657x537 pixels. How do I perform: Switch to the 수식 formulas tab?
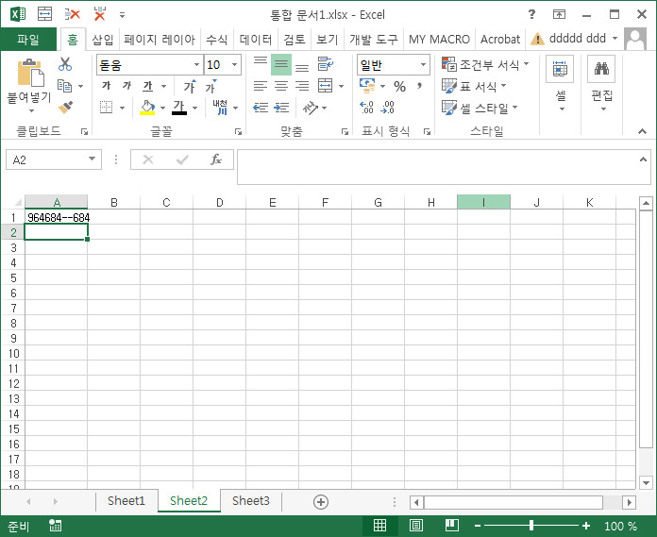click(216, 40)
